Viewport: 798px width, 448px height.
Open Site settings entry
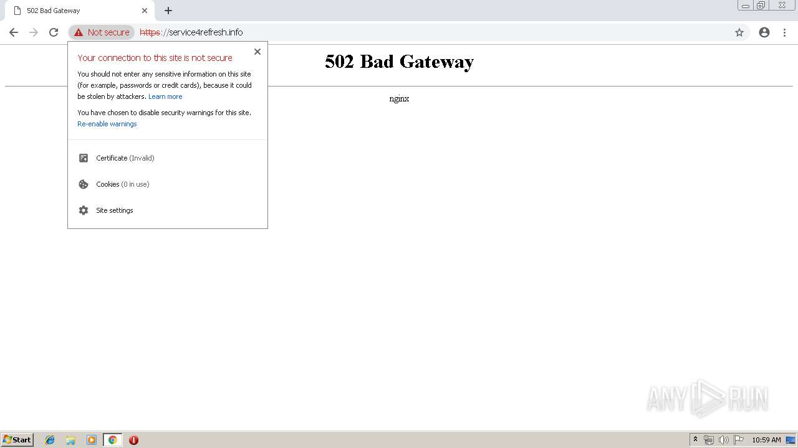click(x=168, y=210)
